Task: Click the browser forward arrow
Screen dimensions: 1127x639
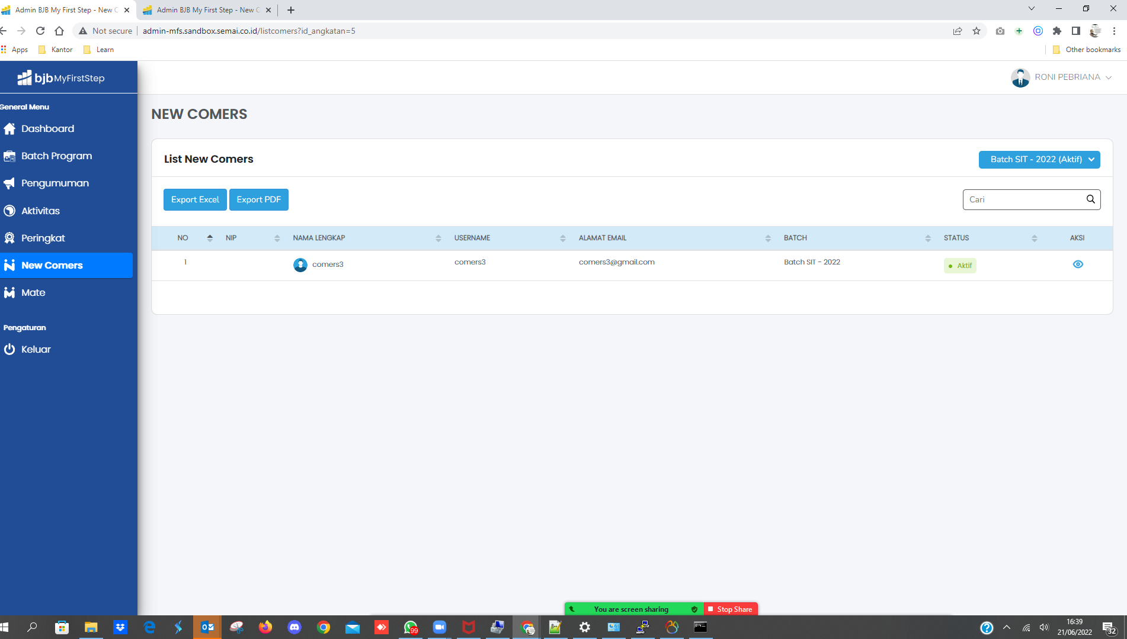Action: click(x=21, y=31)
